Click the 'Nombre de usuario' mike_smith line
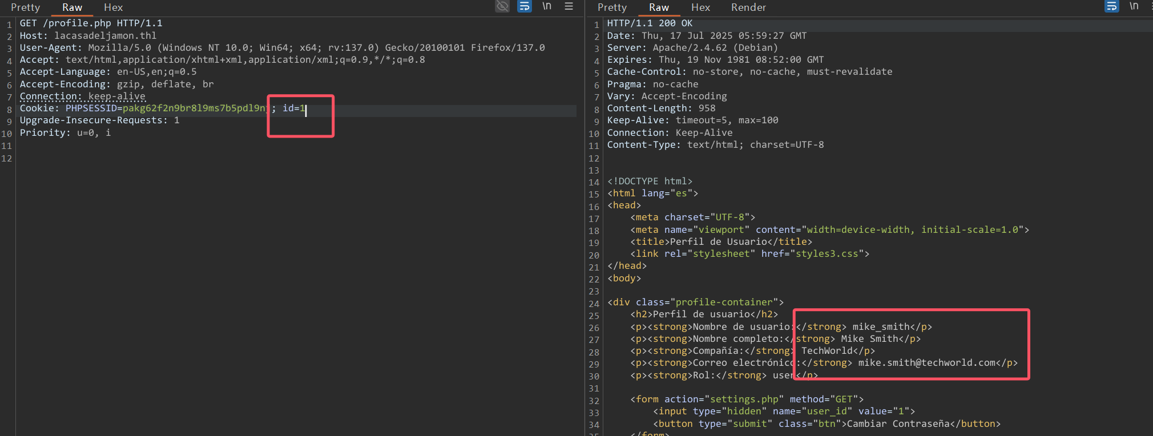This screenshot has height=436, width=1153. pos(781,327)
